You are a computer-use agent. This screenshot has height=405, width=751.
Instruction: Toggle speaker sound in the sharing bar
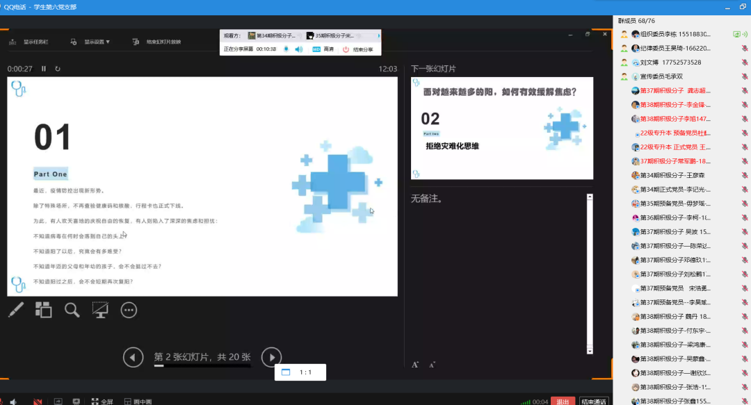[x=298, y=49]
